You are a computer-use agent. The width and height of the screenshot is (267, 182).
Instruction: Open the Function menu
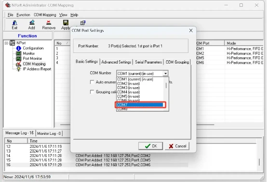click(x=23, y=15)
